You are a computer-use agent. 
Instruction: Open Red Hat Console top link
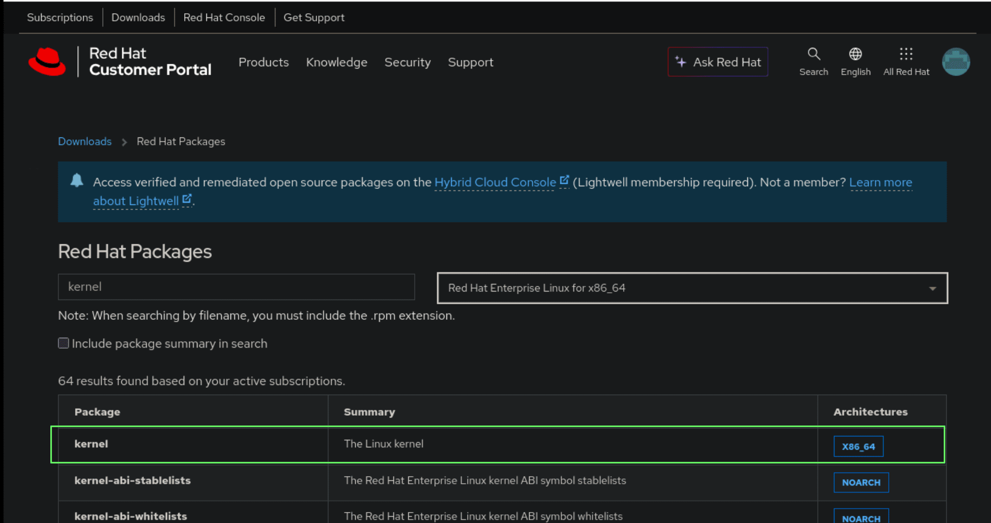point(224,17)
